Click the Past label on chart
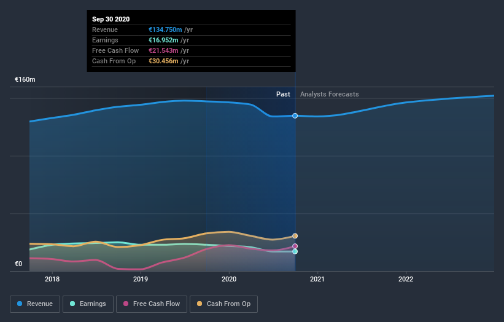Viewport: 504px width, 322px height. pos(283,94)
